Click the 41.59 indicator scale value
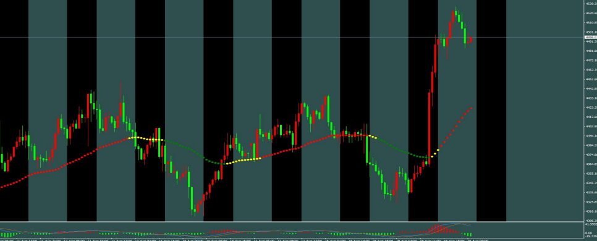Image resolution: width=597 pixels, height=241 pixels. [591, 224]
